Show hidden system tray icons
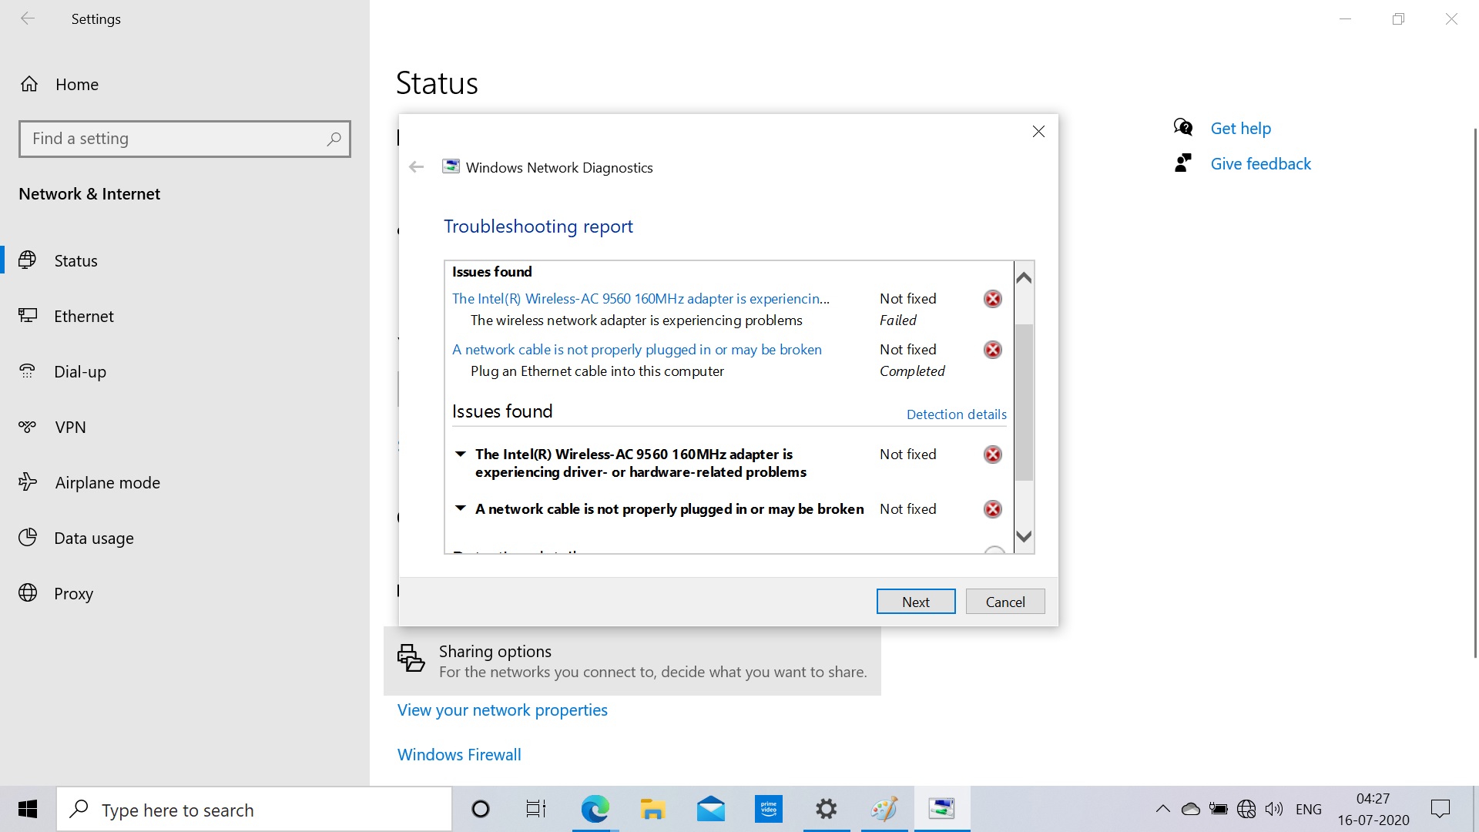Viewport: 1479px width, 832px height. 1163,809
